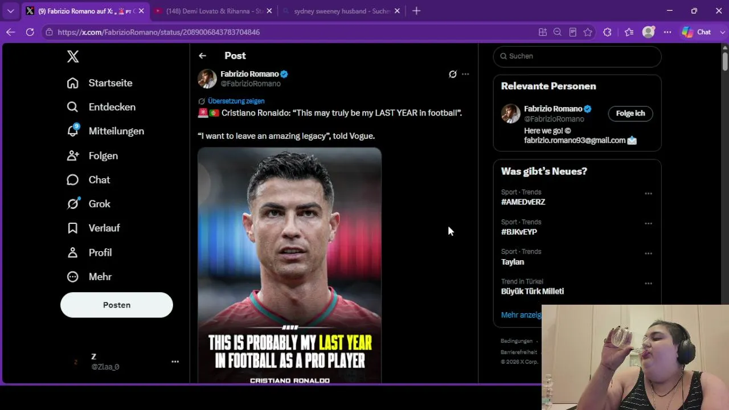Screen dimensions: 729x410
Task: Open a new browser tab
Action: click(416, 11)
